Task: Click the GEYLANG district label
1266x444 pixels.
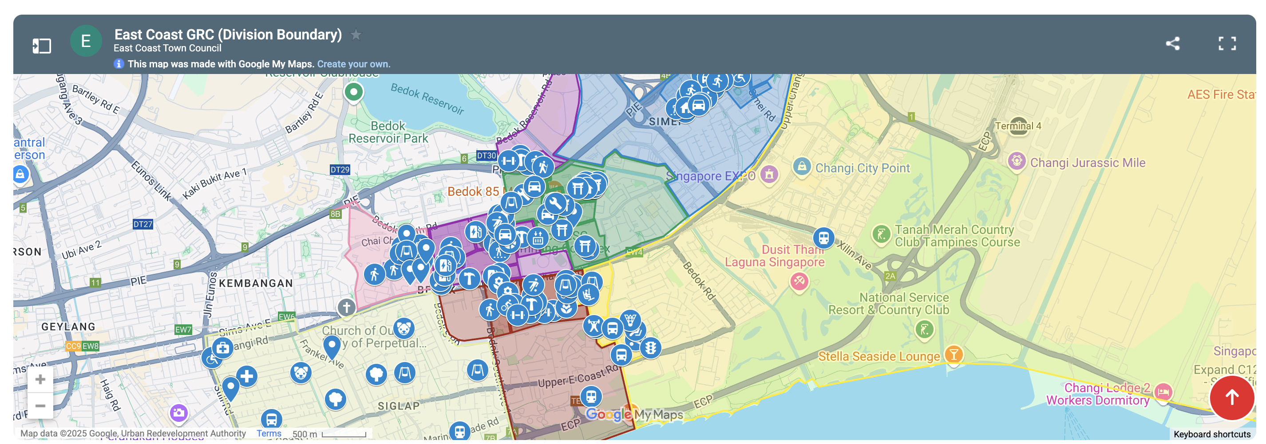Action: (68, 327)
